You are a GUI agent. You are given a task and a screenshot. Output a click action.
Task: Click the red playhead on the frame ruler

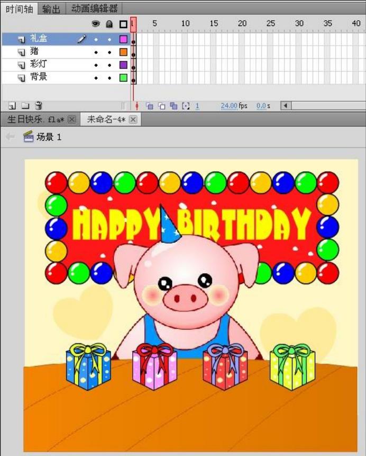(133, 24)
